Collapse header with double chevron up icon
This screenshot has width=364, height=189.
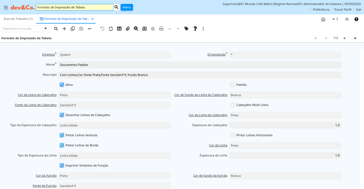tap(347, 19)
